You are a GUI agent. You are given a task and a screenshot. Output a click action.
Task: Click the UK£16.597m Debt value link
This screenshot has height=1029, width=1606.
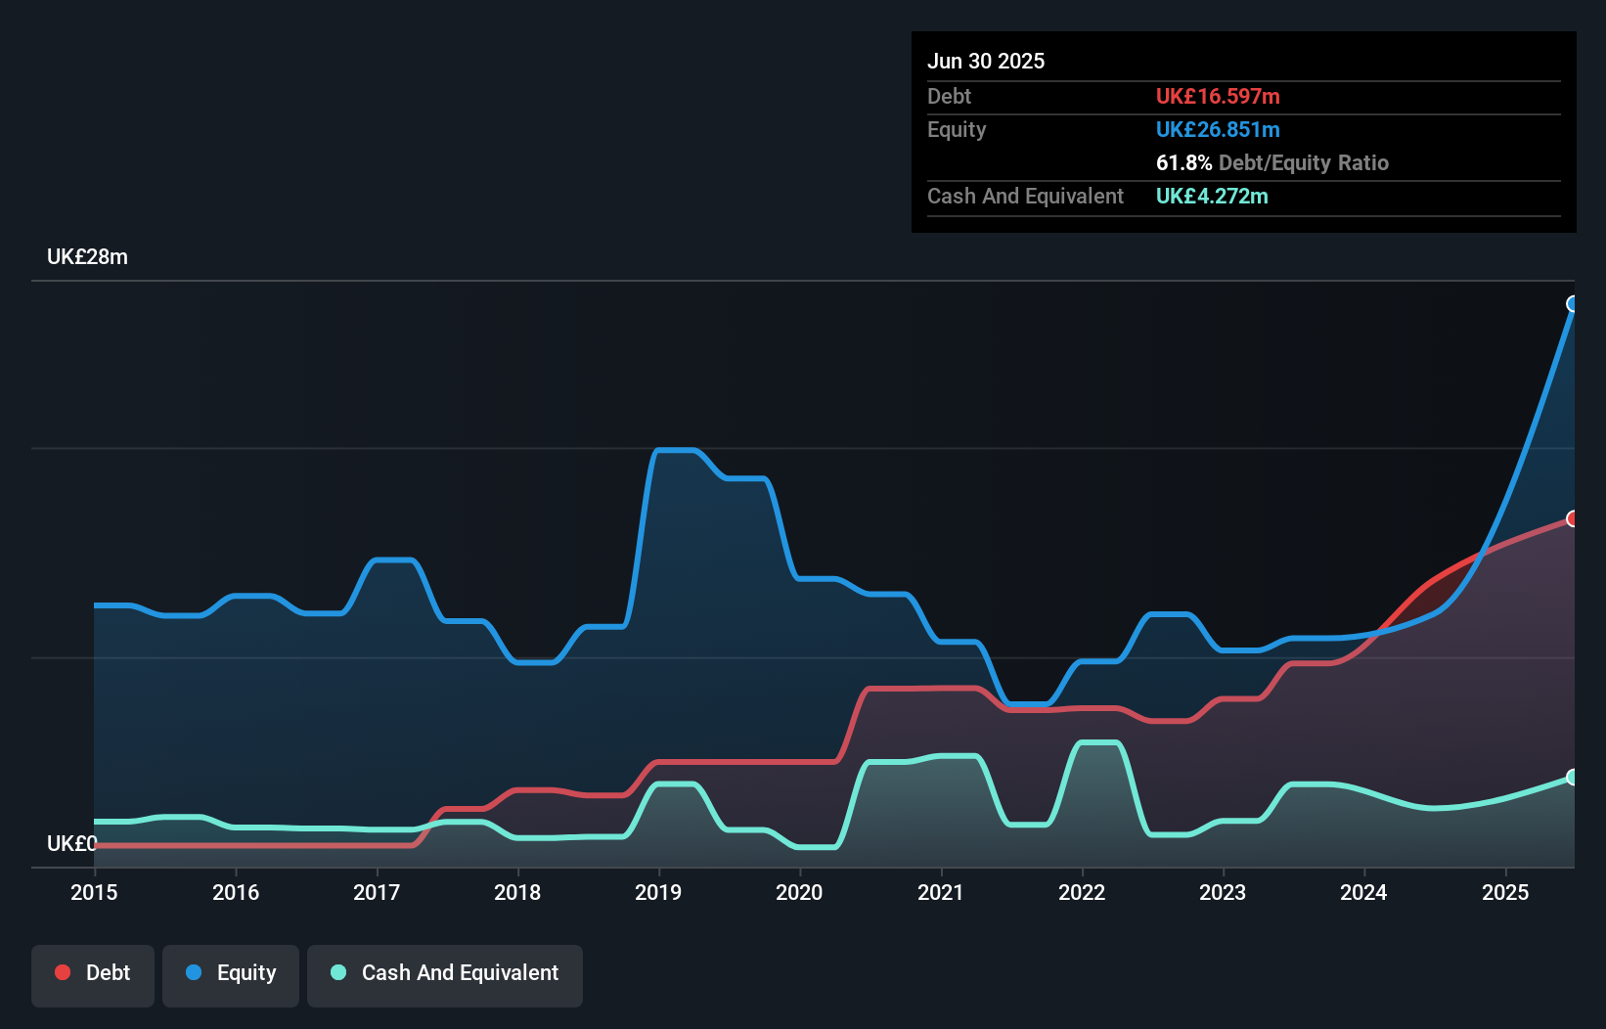click(x=1218, y=96)
